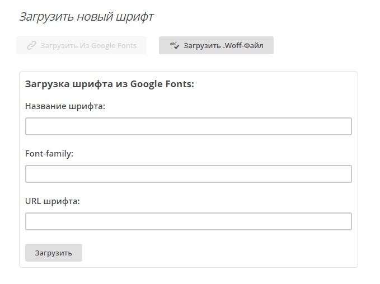Click the right end of the Название шрифта field

click(341, 126)
